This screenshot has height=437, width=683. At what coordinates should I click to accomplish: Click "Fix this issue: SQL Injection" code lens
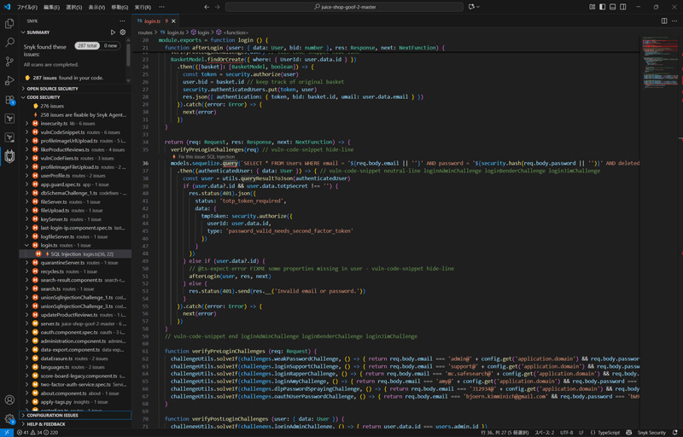point(205,157)
